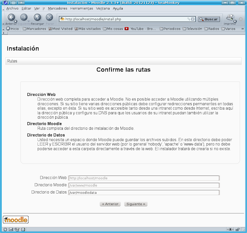Click the Instalación page heading

[x=23, y=48]
